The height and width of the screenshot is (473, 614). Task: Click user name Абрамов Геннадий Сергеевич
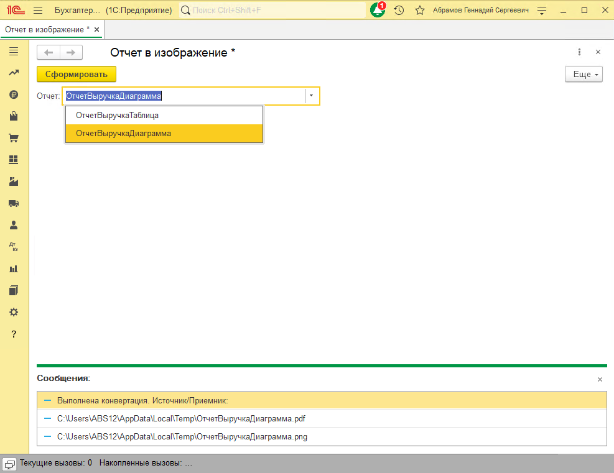480,10
